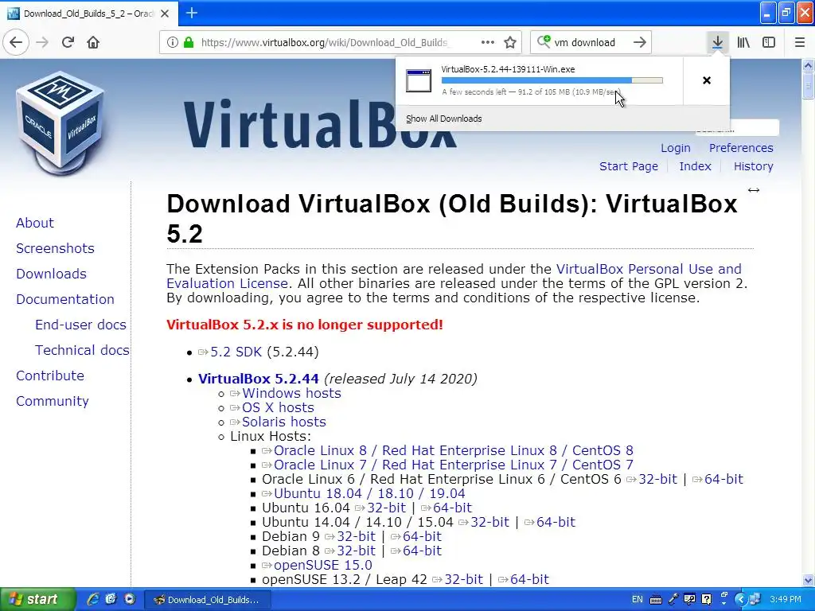
Task: Open Oracle Linux 7 / CentOS 7 link
Action: tap(453, 465)
